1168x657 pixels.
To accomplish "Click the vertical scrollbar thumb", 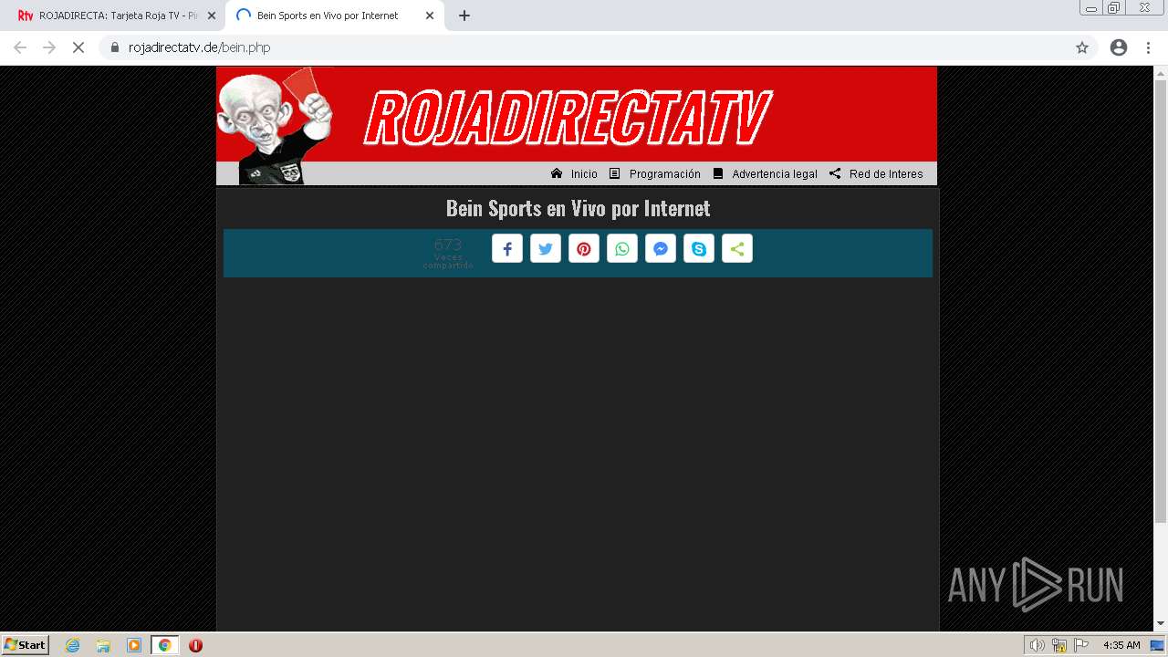I will click(x=1161, y=300).
